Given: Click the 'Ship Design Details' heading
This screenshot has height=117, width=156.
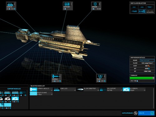Looking at the screenshot, I should click(138, 57).
